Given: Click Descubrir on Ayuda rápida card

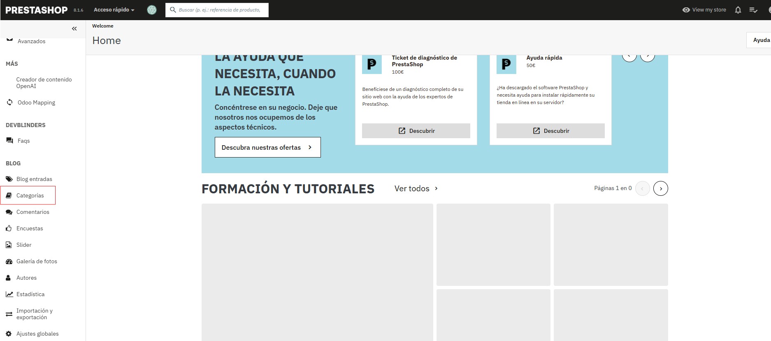Looking at the screenshot, I should pyautogui.click(x=550, y=131).
